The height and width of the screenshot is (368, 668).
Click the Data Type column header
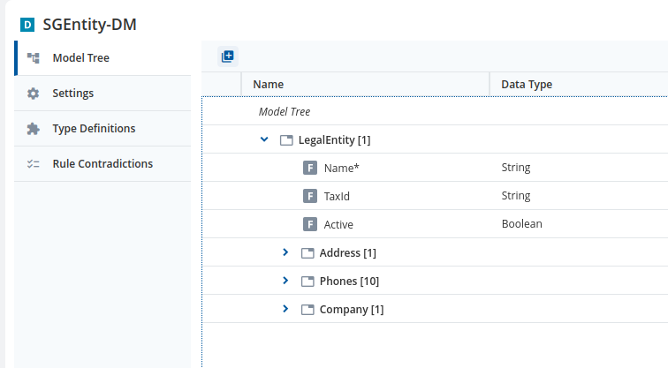pos(579,84)
